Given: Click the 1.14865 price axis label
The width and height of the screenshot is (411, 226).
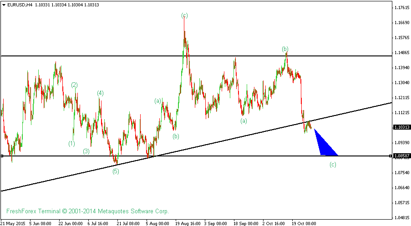Looking at the screenshot, I should 402,53.
